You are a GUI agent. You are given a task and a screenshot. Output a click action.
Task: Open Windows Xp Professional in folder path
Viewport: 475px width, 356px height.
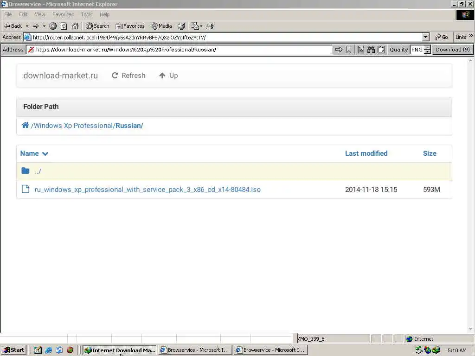tap(73, 126)
